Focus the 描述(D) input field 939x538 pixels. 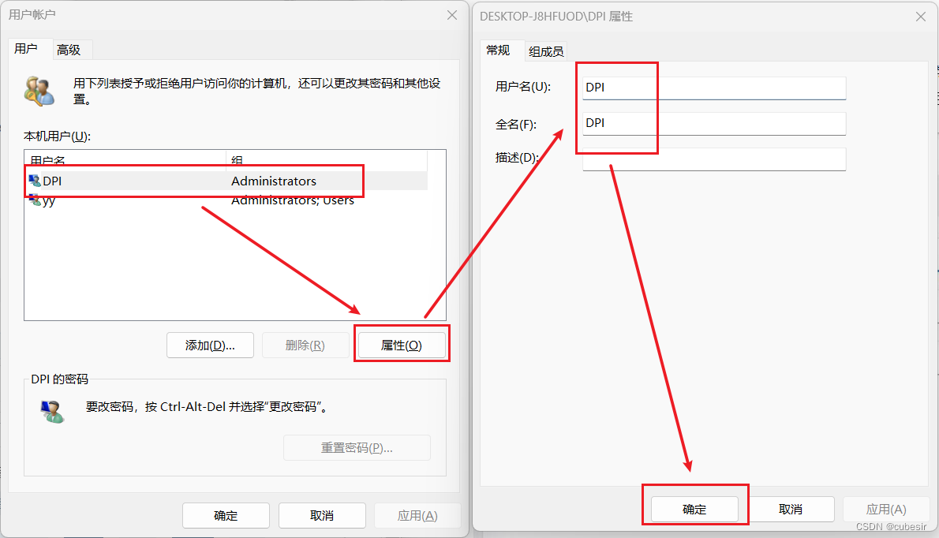(714, 159)
